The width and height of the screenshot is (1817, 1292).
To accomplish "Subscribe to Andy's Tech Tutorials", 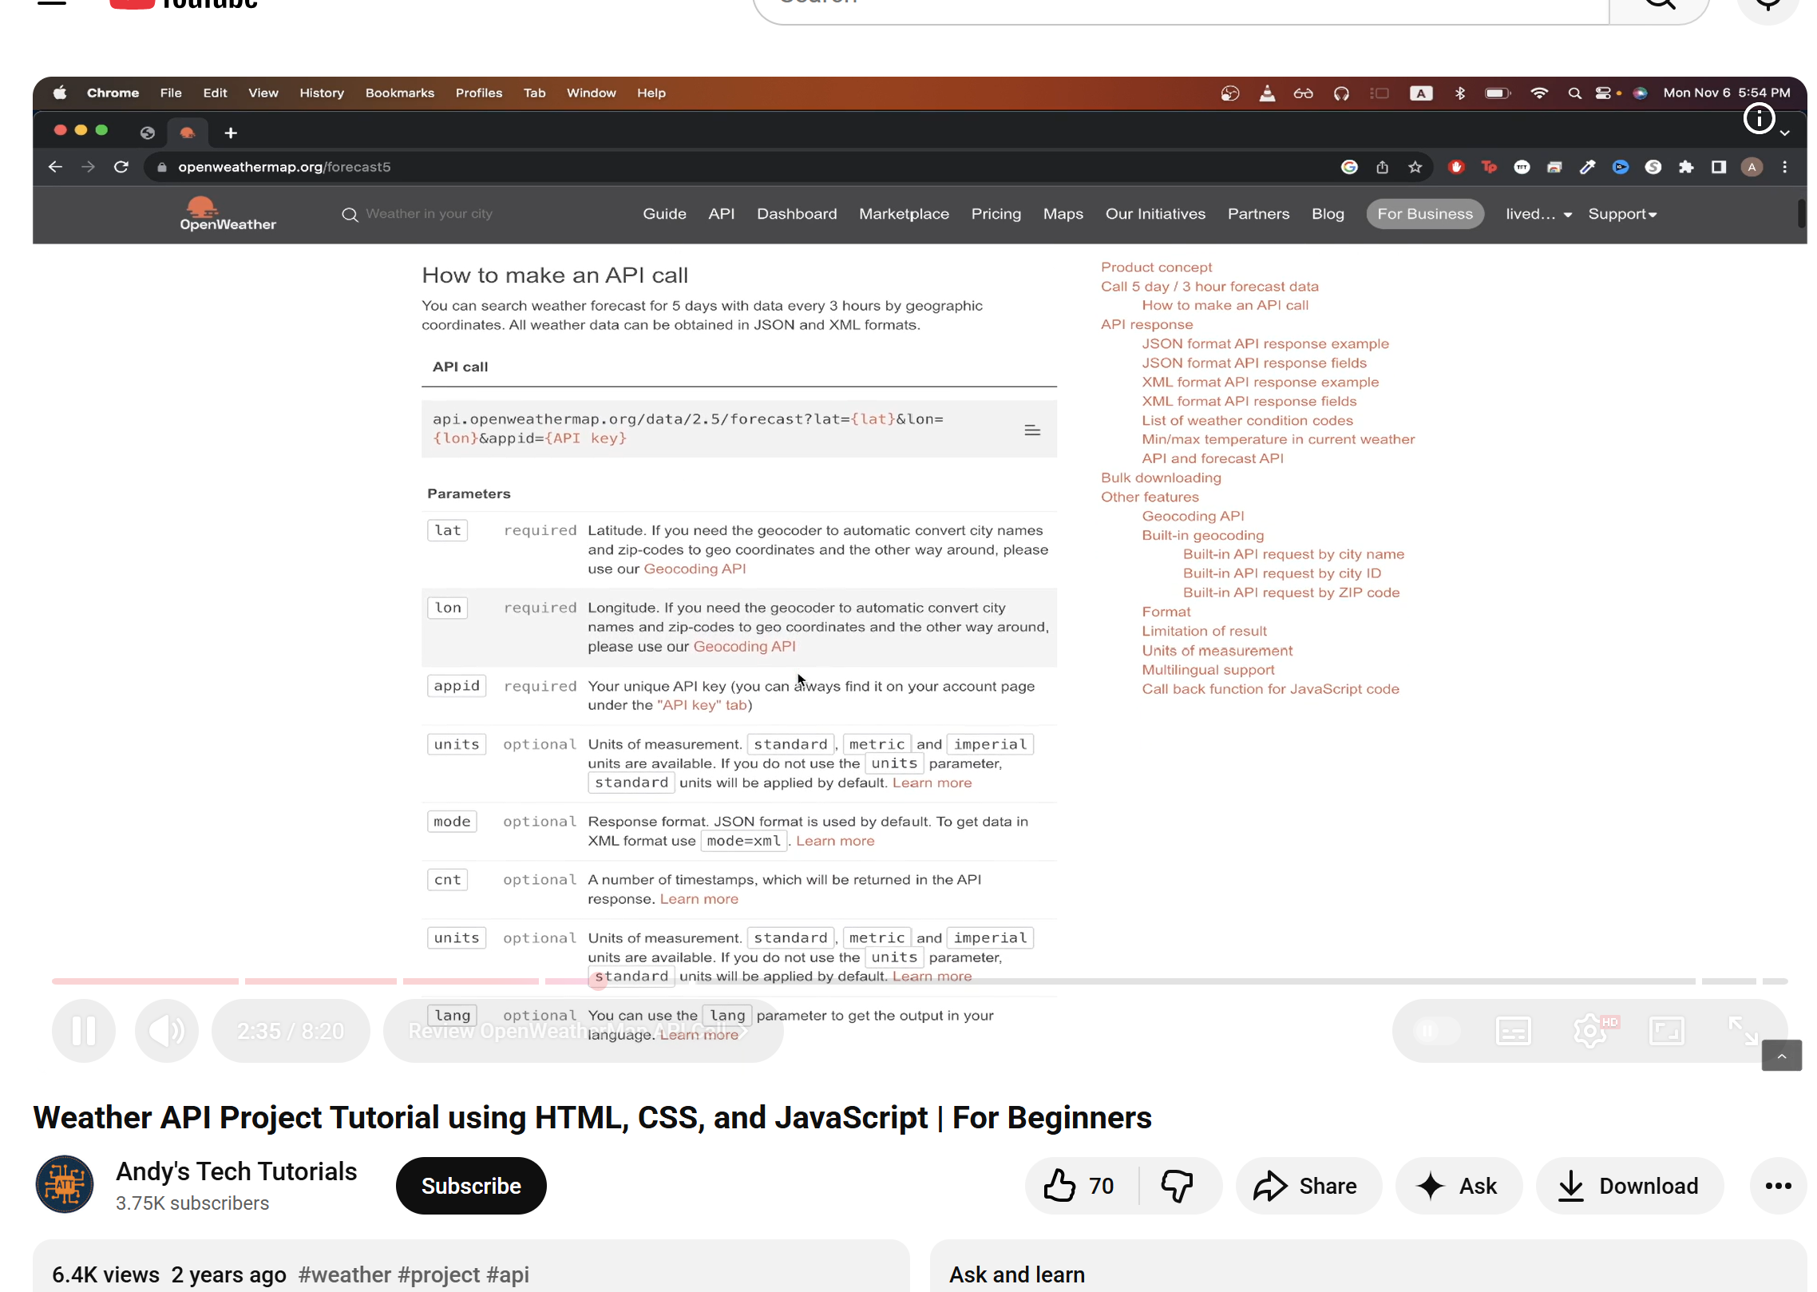I will 471,1186.
